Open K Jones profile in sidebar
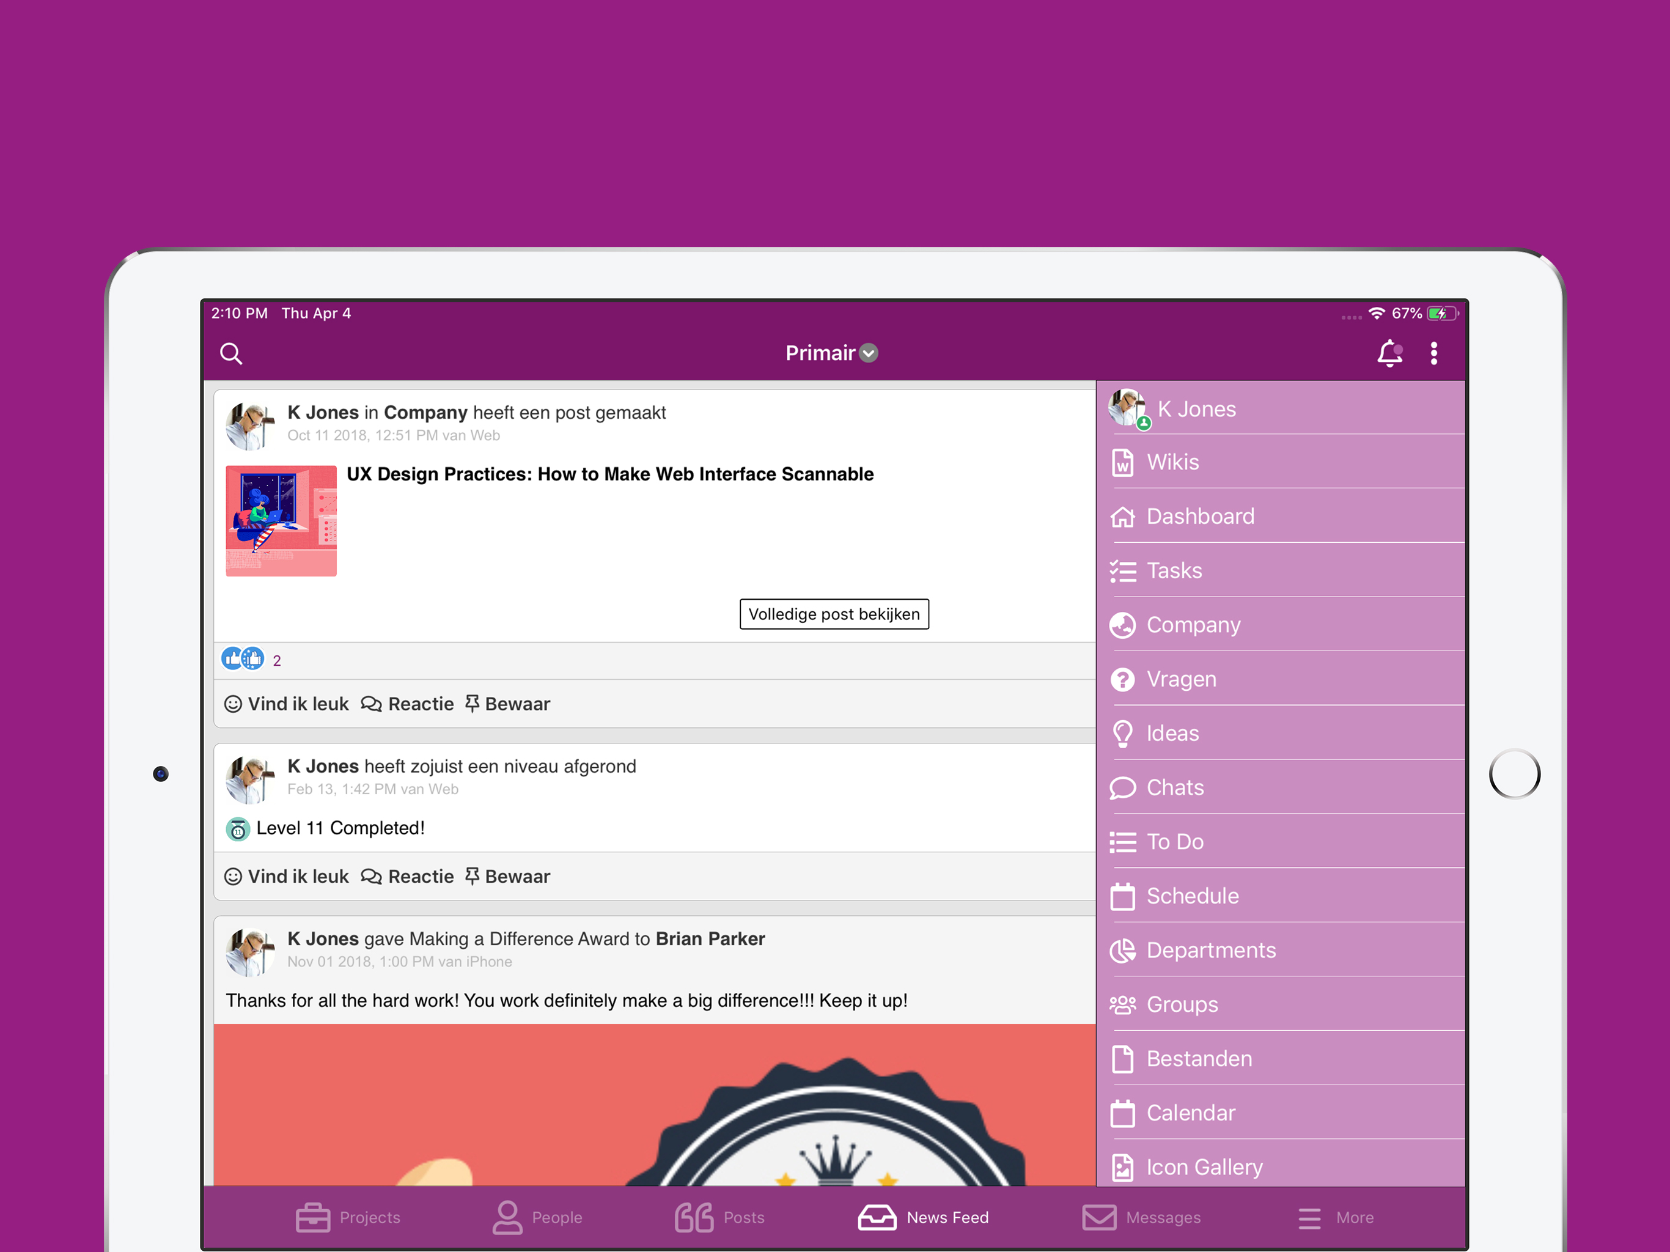The image size is (1670, 1252). (x=1196, y=409)
